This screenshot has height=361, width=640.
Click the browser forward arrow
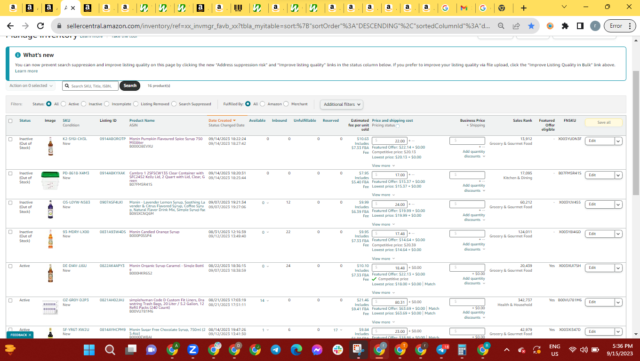coord(25,26)
